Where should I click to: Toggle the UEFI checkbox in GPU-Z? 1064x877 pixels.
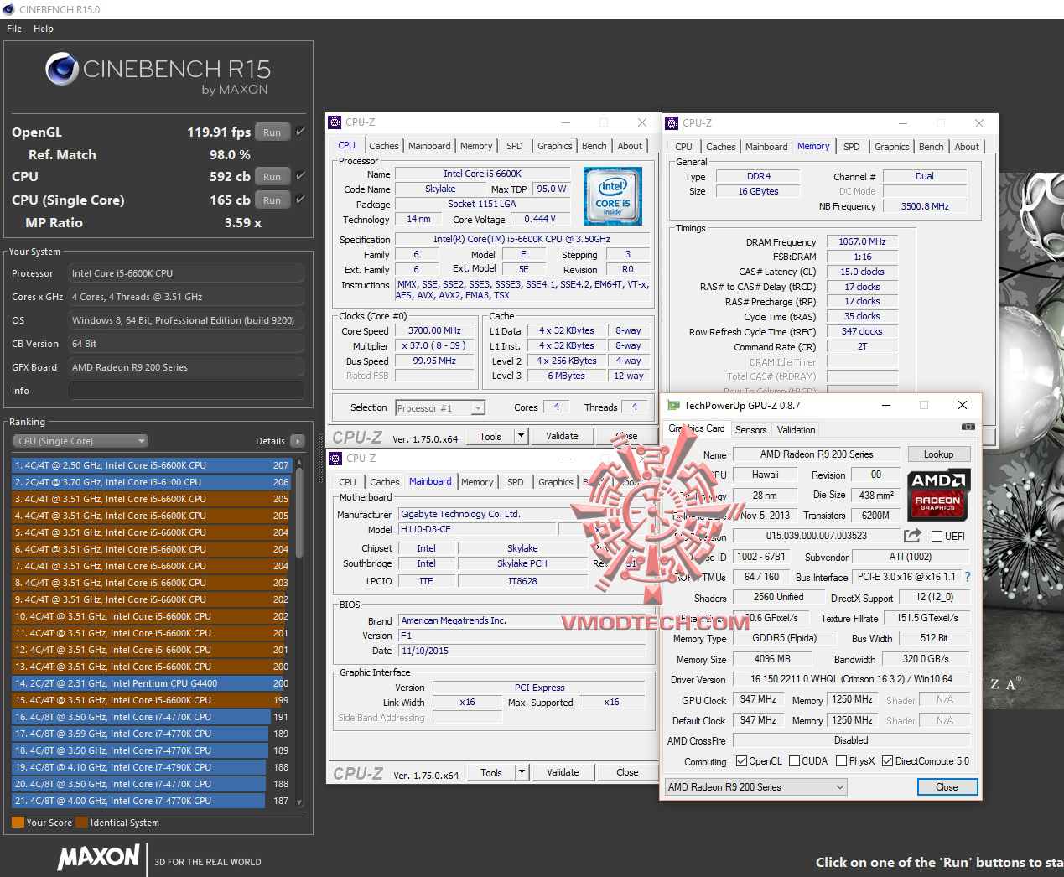937,537
